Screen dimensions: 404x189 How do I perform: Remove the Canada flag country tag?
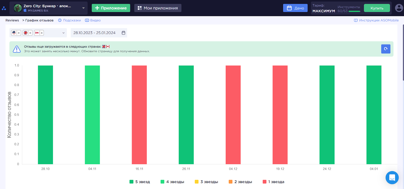click(x=42, y=33)
